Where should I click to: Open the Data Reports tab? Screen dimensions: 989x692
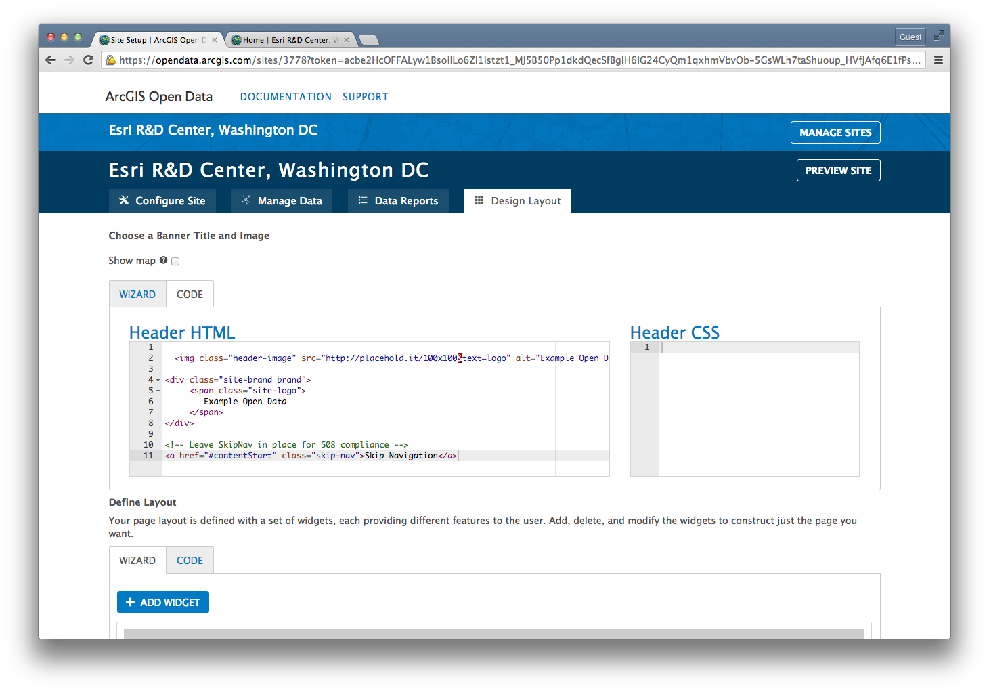click(398, 201)
